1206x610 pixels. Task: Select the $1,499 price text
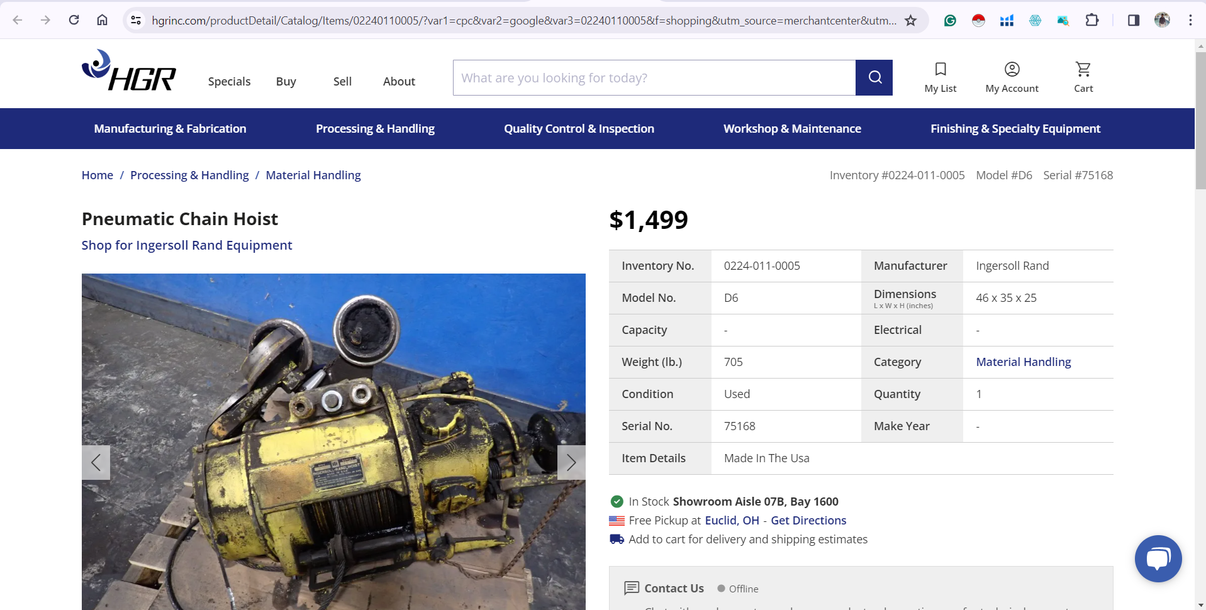click(x=648, y=219)
